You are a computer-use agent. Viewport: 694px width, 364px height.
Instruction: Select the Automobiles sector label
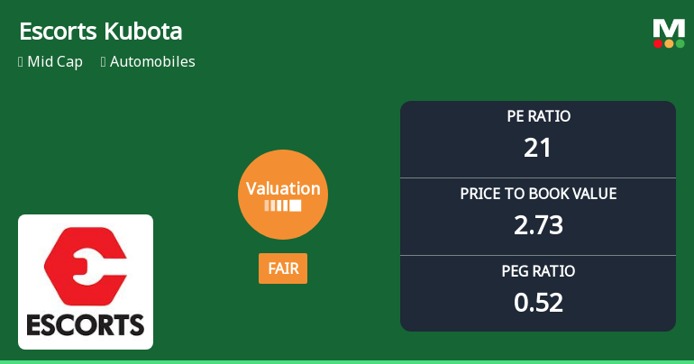152,62
